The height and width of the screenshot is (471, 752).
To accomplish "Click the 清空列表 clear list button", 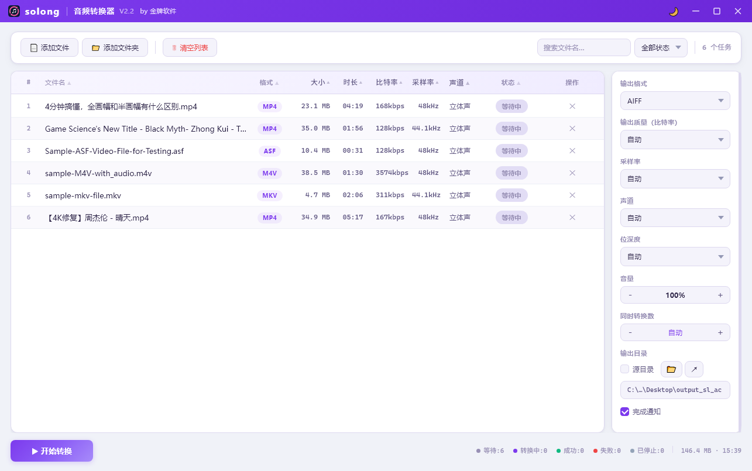I will tap(190, 48).
